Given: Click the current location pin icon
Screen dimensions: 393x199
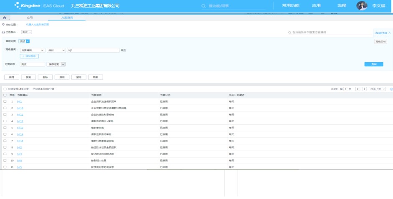Looking at the screenshot, I should point(3,25).
